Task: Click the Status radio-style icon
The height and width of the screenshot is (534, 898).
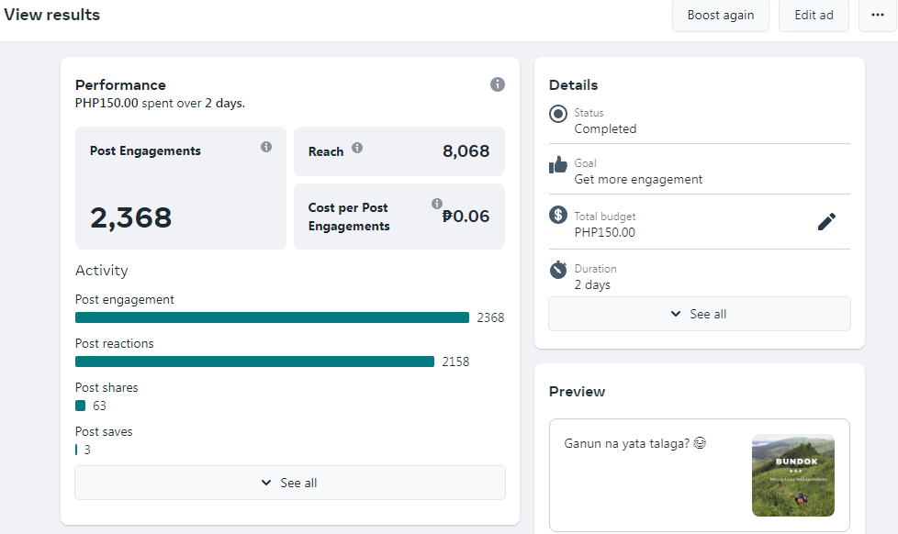Action: click(558, 115)
